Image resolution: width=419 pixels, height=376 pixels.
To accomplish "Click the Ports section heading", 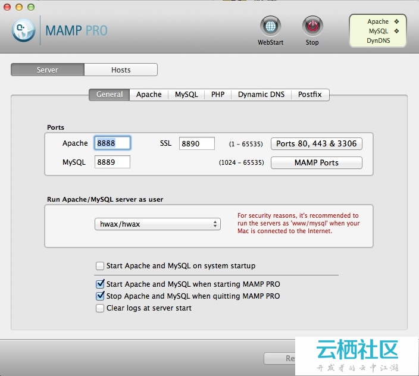I will click(55, 127).
